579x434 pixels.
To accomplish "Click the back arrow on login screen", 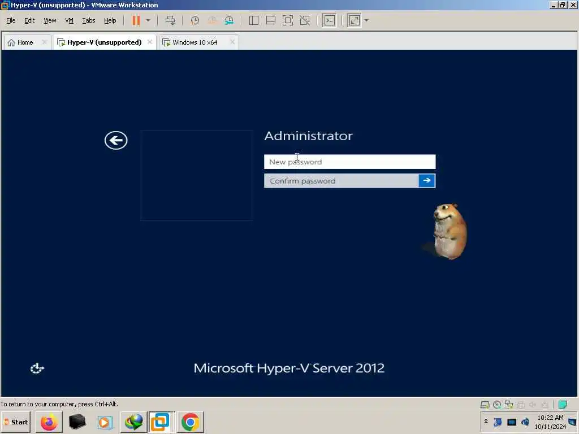I will pyautogui.click(x=116, y=140).
